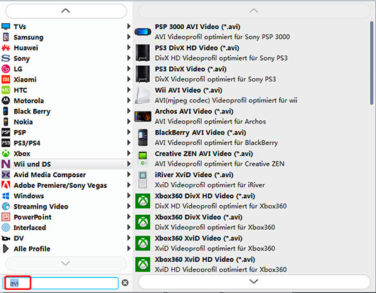Click the Adobe Premiere/Sony Vegas icon
Screen dimensions: 376x293
tap(6, 185)
